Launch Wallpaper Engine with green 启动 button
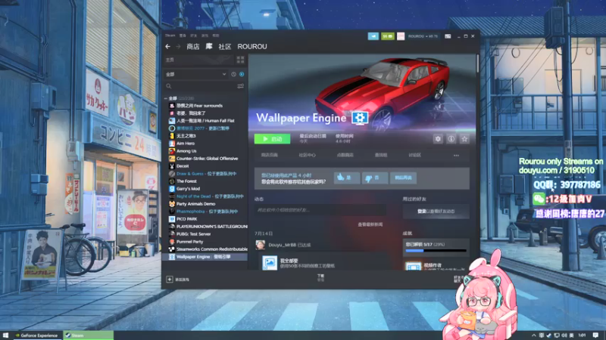 272,139
